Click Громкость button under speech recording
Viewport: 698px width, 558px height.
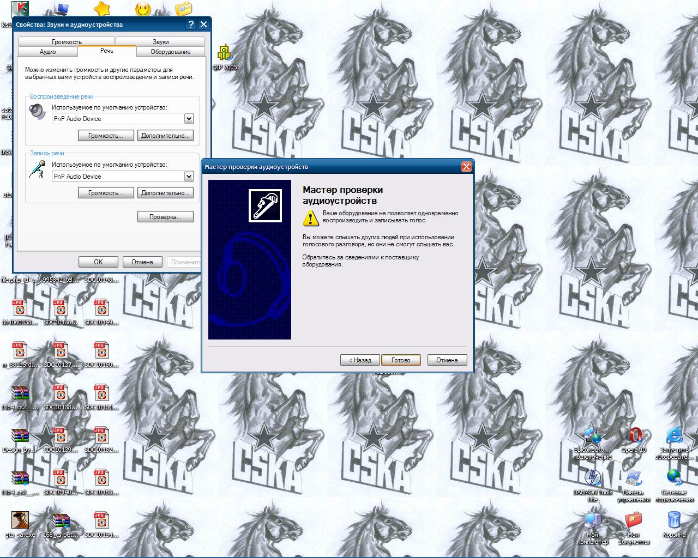tap(106, 193)
